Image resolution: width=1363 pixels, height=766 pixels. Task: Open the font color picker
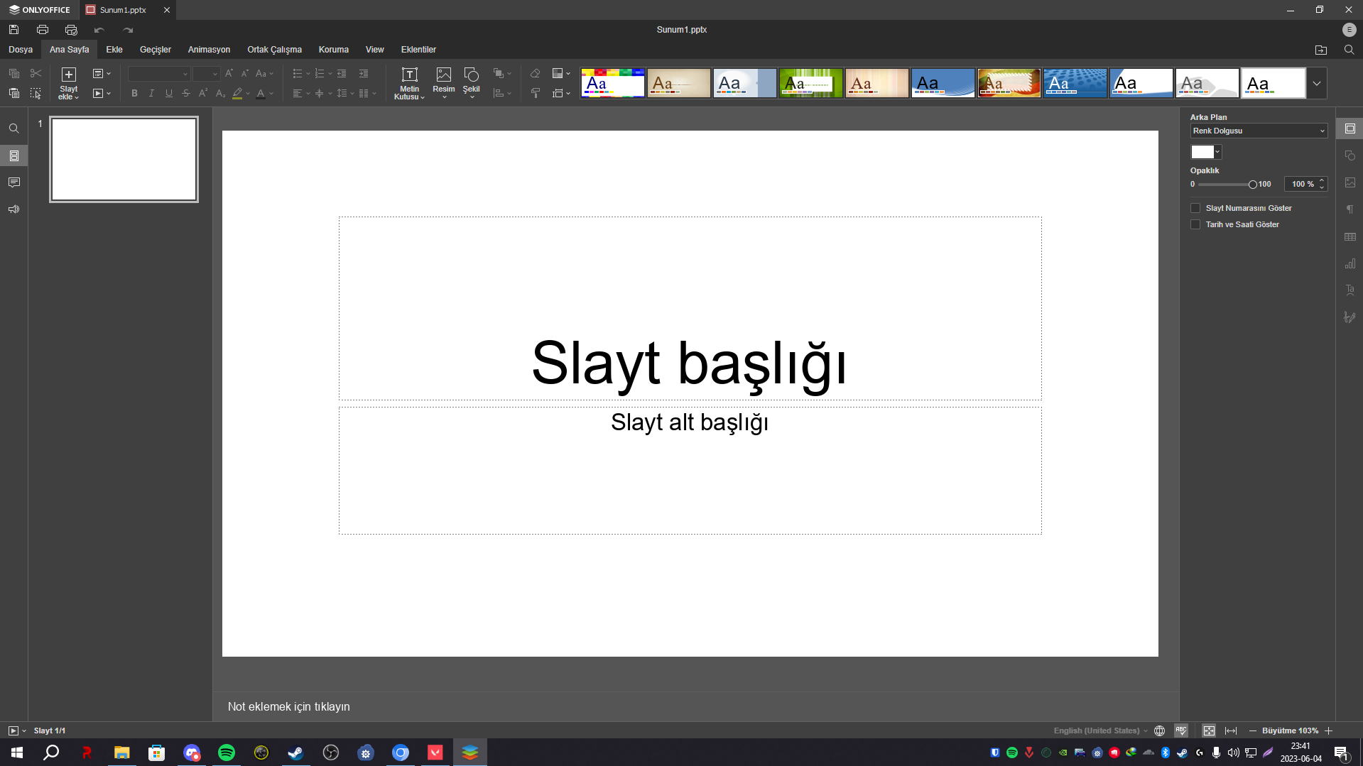pyautogui.click(x=264, y=93)
